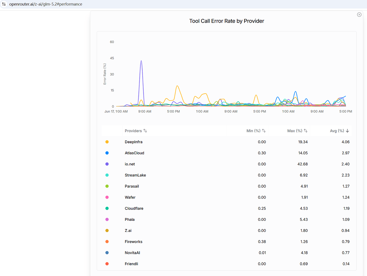Click the AtlasCloud blue color dot

pos(107,153)
